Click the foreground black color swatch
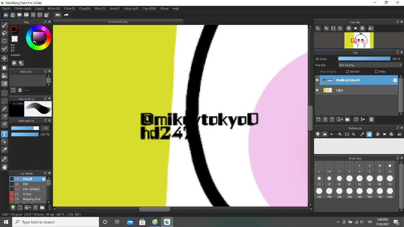Viewport: 404px width, 227px height. click(x=13, y=29)
